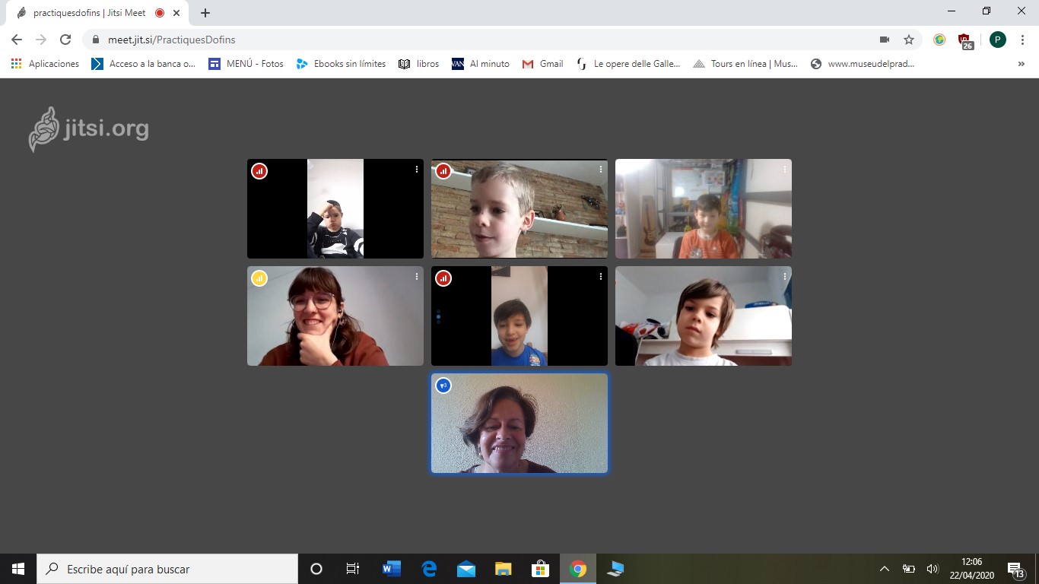Screen dimensions: 1039x584
Task: Click the jitsi.org logo watermark
Action: coord(89,129)
